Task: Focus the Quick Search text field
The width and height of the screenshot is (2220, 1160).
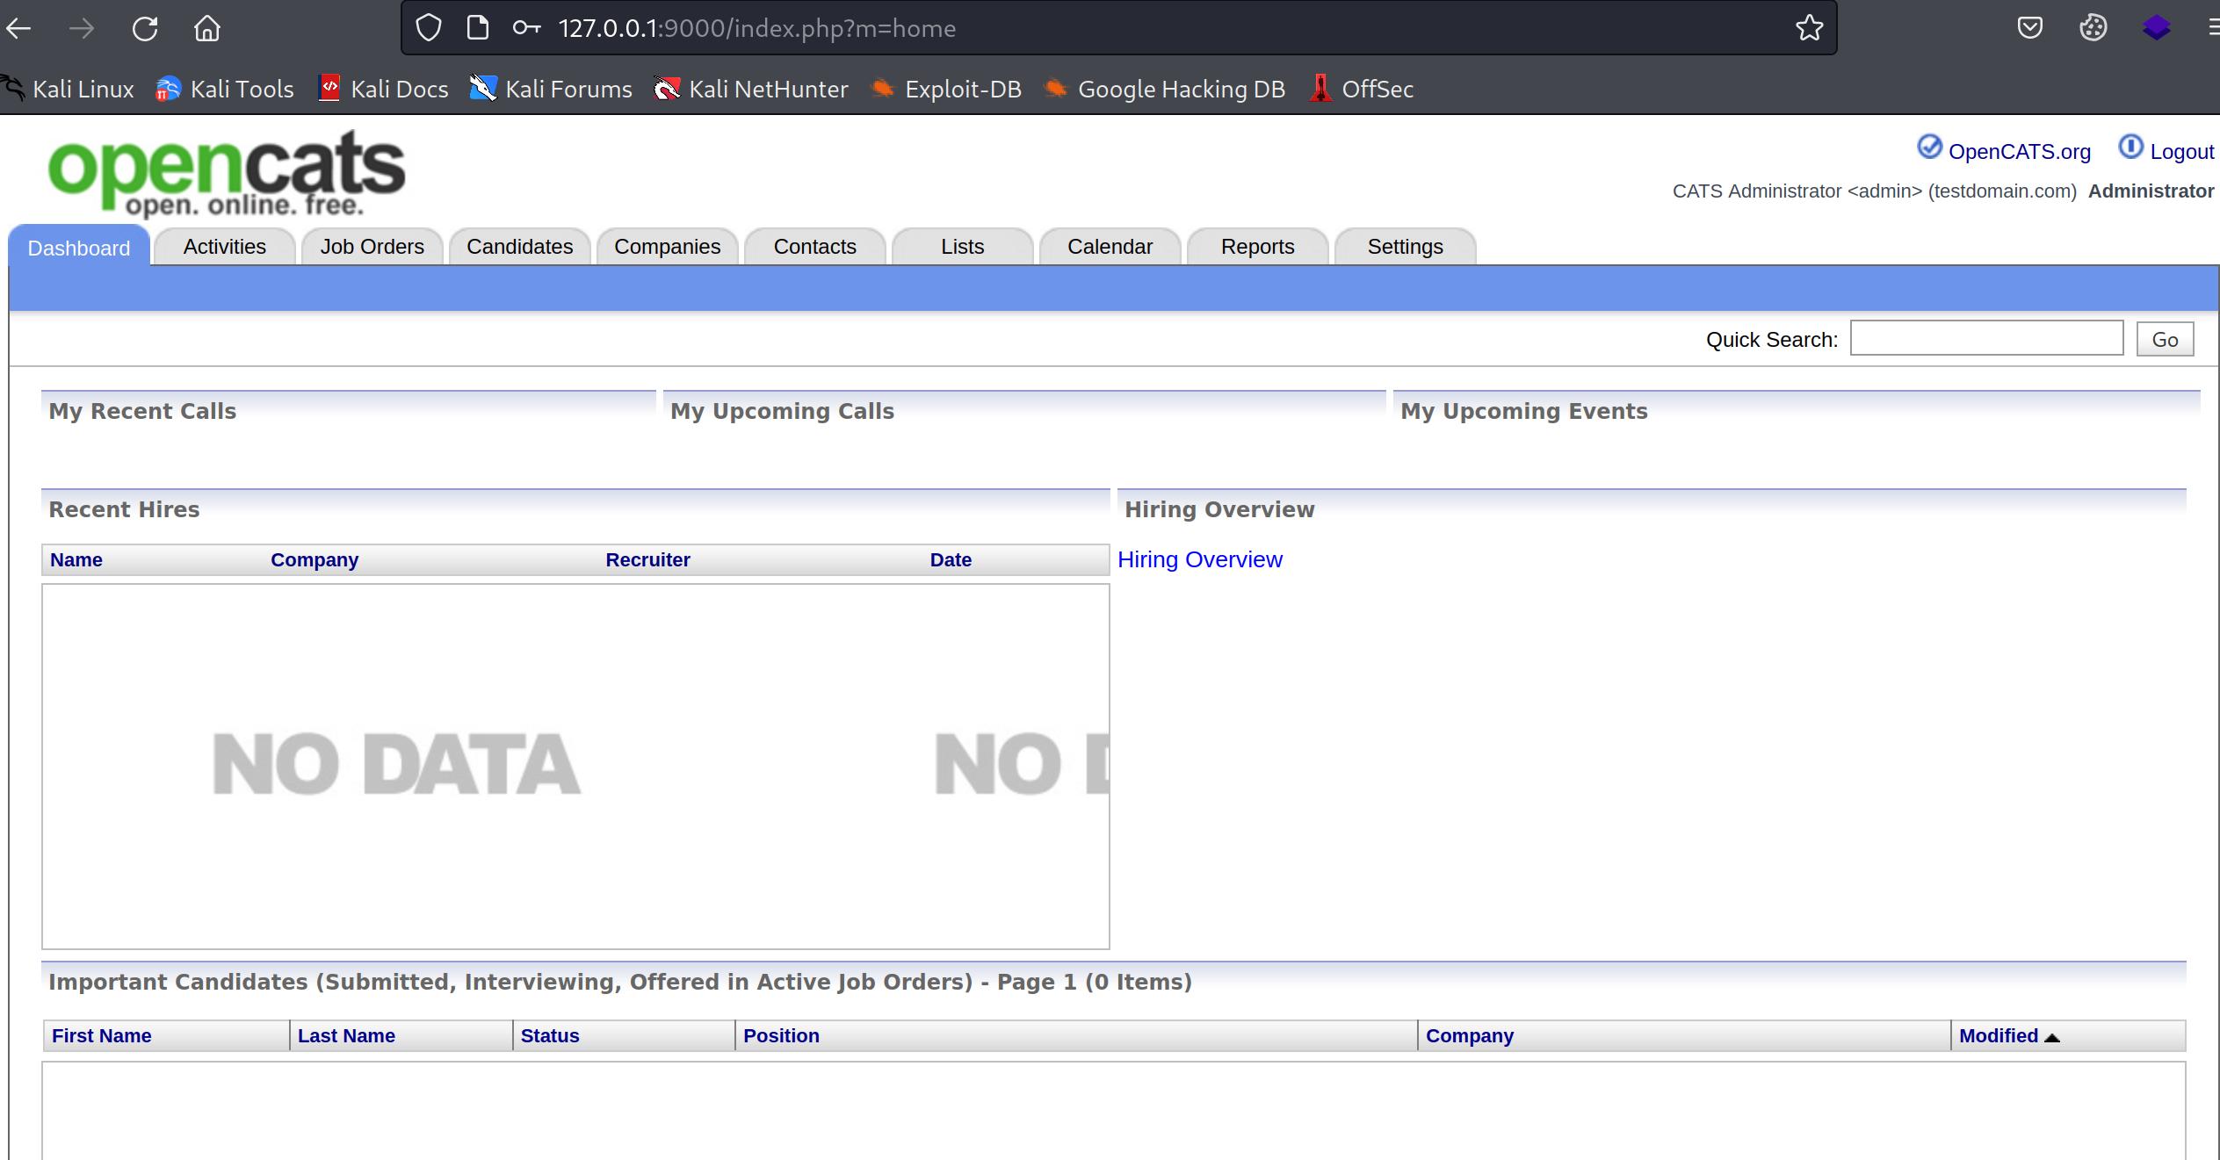Action: (x=1985, y=339)
